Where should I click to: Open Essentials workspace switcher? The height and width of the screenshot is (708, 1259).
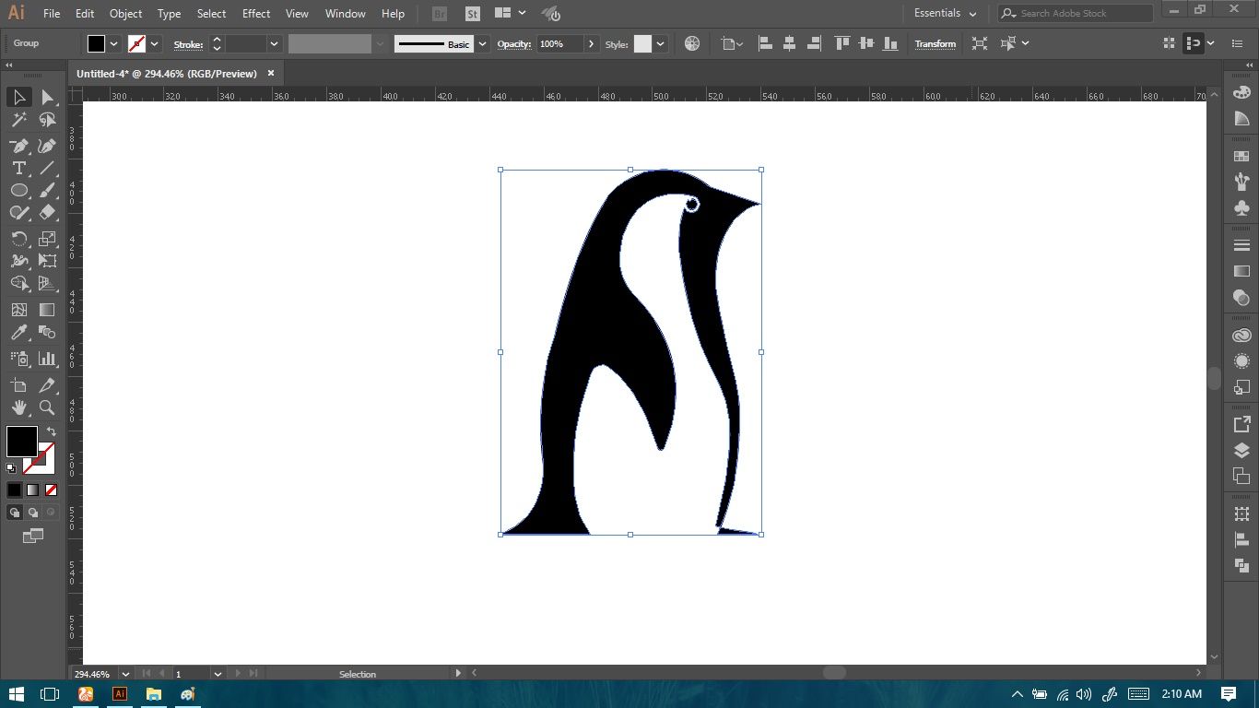tap(945, 13)
